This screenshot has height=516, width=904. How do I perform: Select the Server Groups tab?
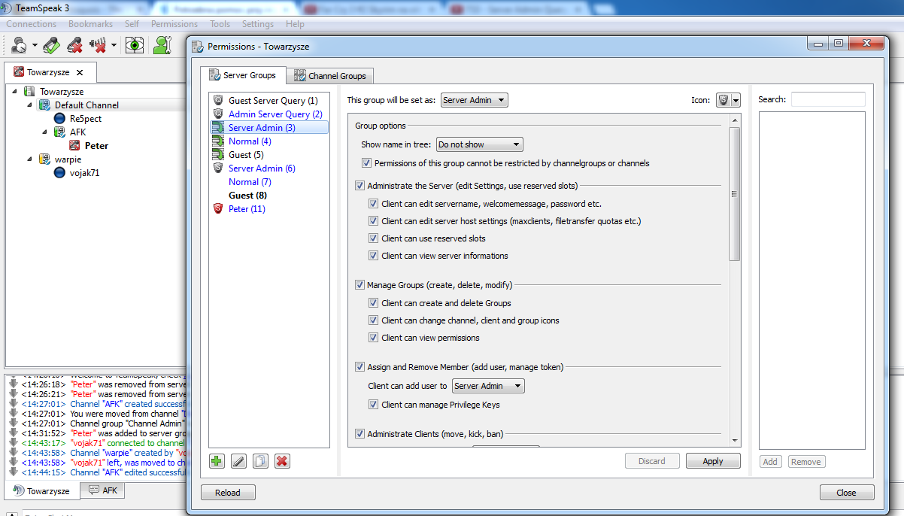click(x=243, y=75)
